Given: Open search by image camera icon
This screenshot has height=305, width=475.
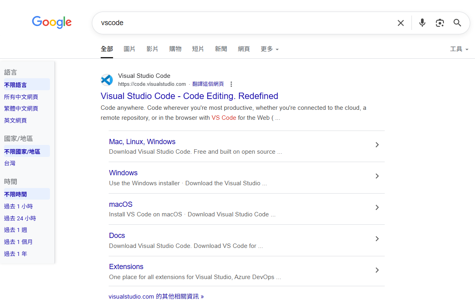Looking at the screenshot, I should click(439, 23).
